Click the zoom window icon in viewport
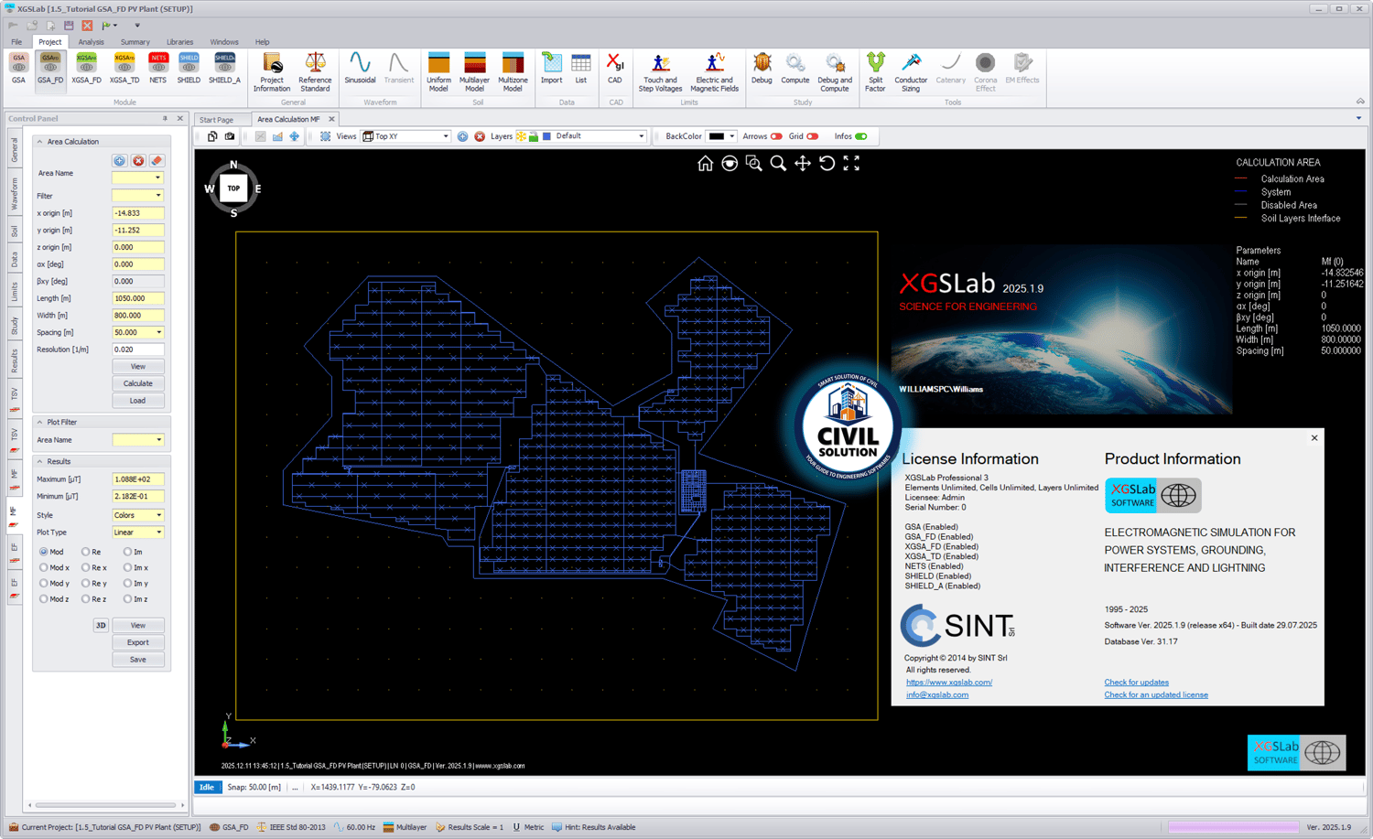 tap(753, 163)
